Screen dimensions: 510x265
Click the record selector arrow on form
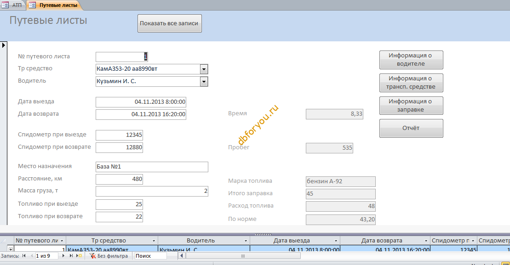coord(4,45)
